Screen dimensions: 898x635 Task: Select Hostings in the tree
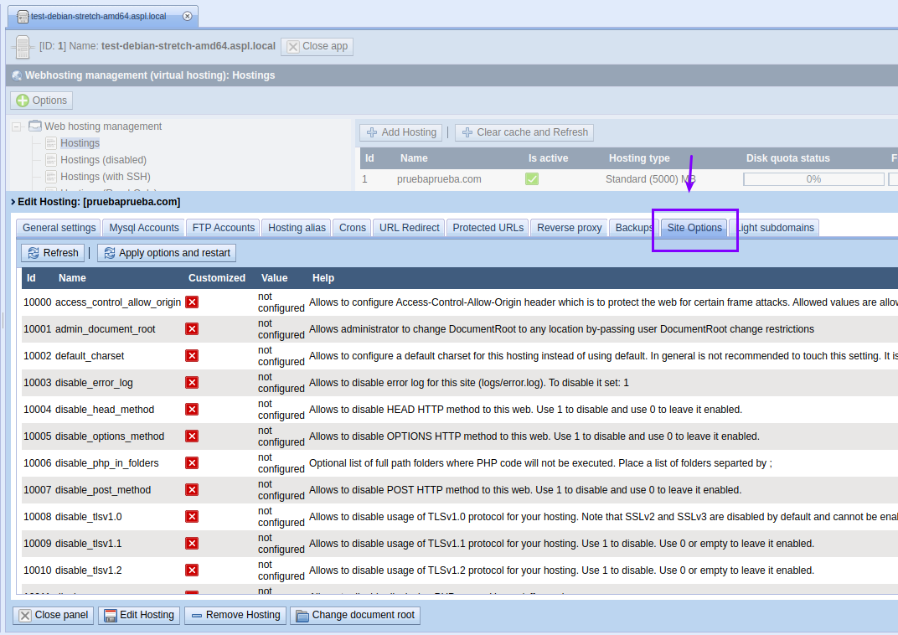coord(80,143)
